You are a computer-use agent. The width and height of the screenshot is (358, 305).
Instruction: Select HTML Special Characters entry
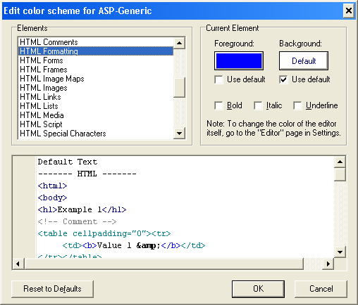click(96, 134)
